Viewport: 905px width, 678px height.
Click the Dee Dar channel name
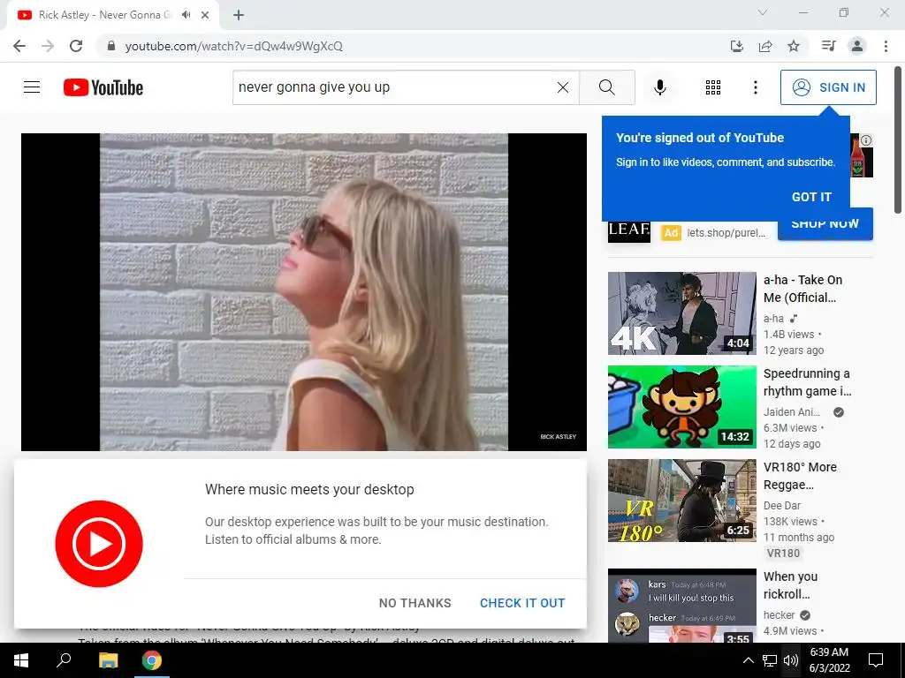point(781,506)
